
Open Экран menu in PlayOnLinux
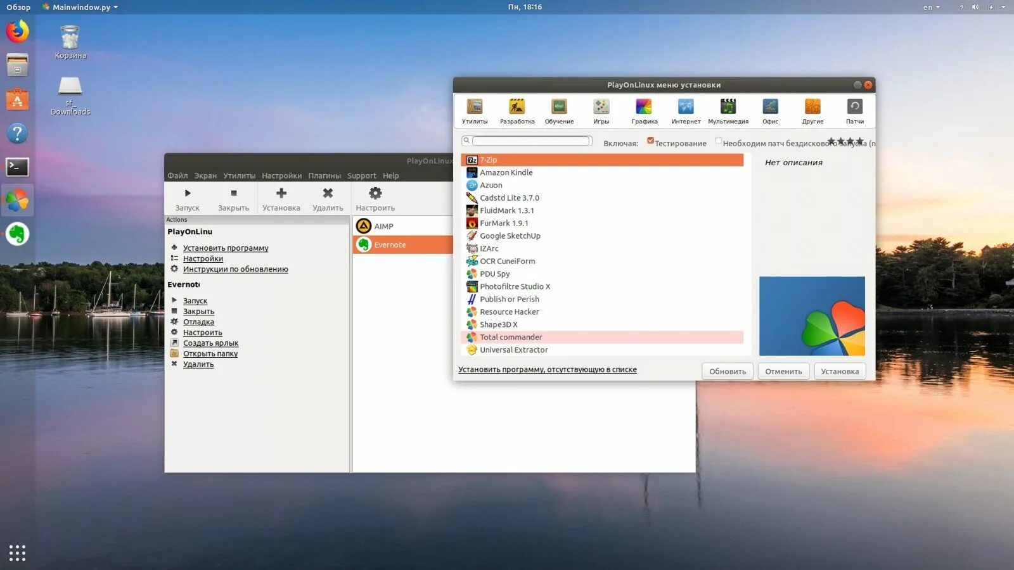point(205,175)
